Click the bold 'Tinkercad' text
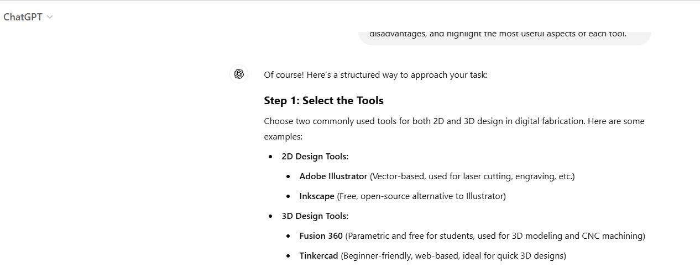This screenshot has height=268, width=700. click(x=318, y=256)
